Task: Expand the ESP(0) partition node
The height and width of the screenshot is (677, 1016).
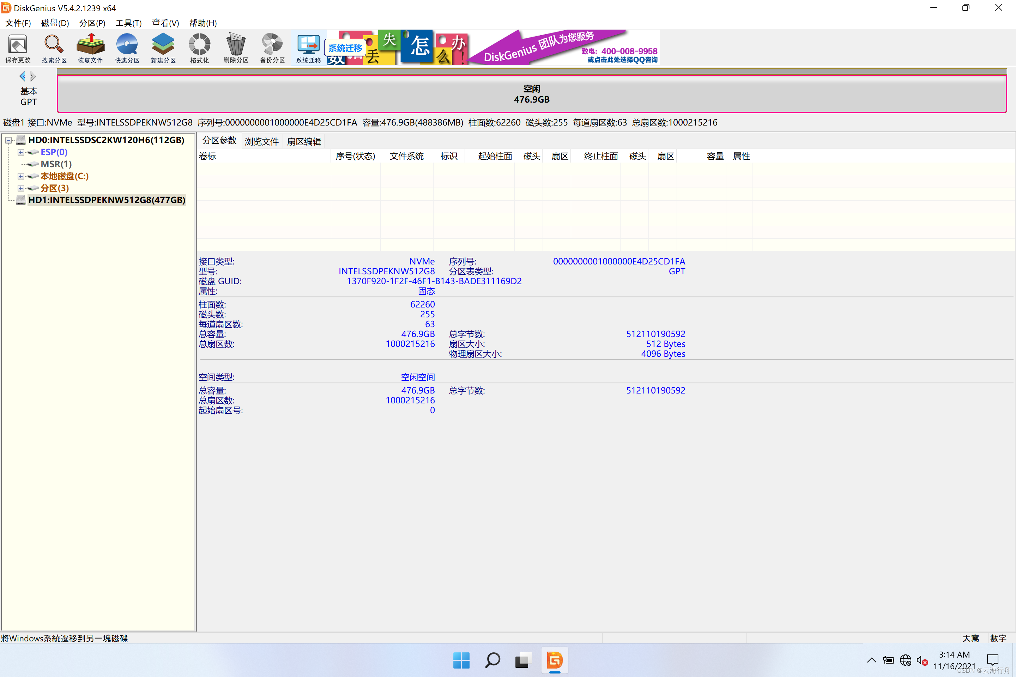Action: pos(20,152)
